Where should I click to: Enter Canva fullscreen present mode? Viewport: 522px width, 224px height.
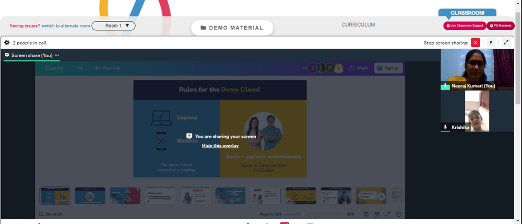[x=388, y=214]
